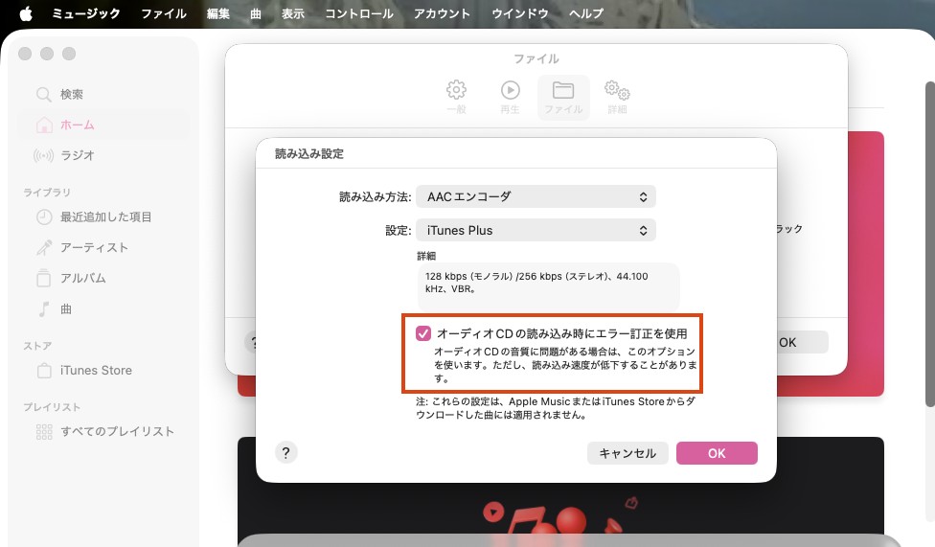Toggle オーディオCD error correction checkbox
The height and width of the screenshot is (547, 935).
[x=423, y=333]
